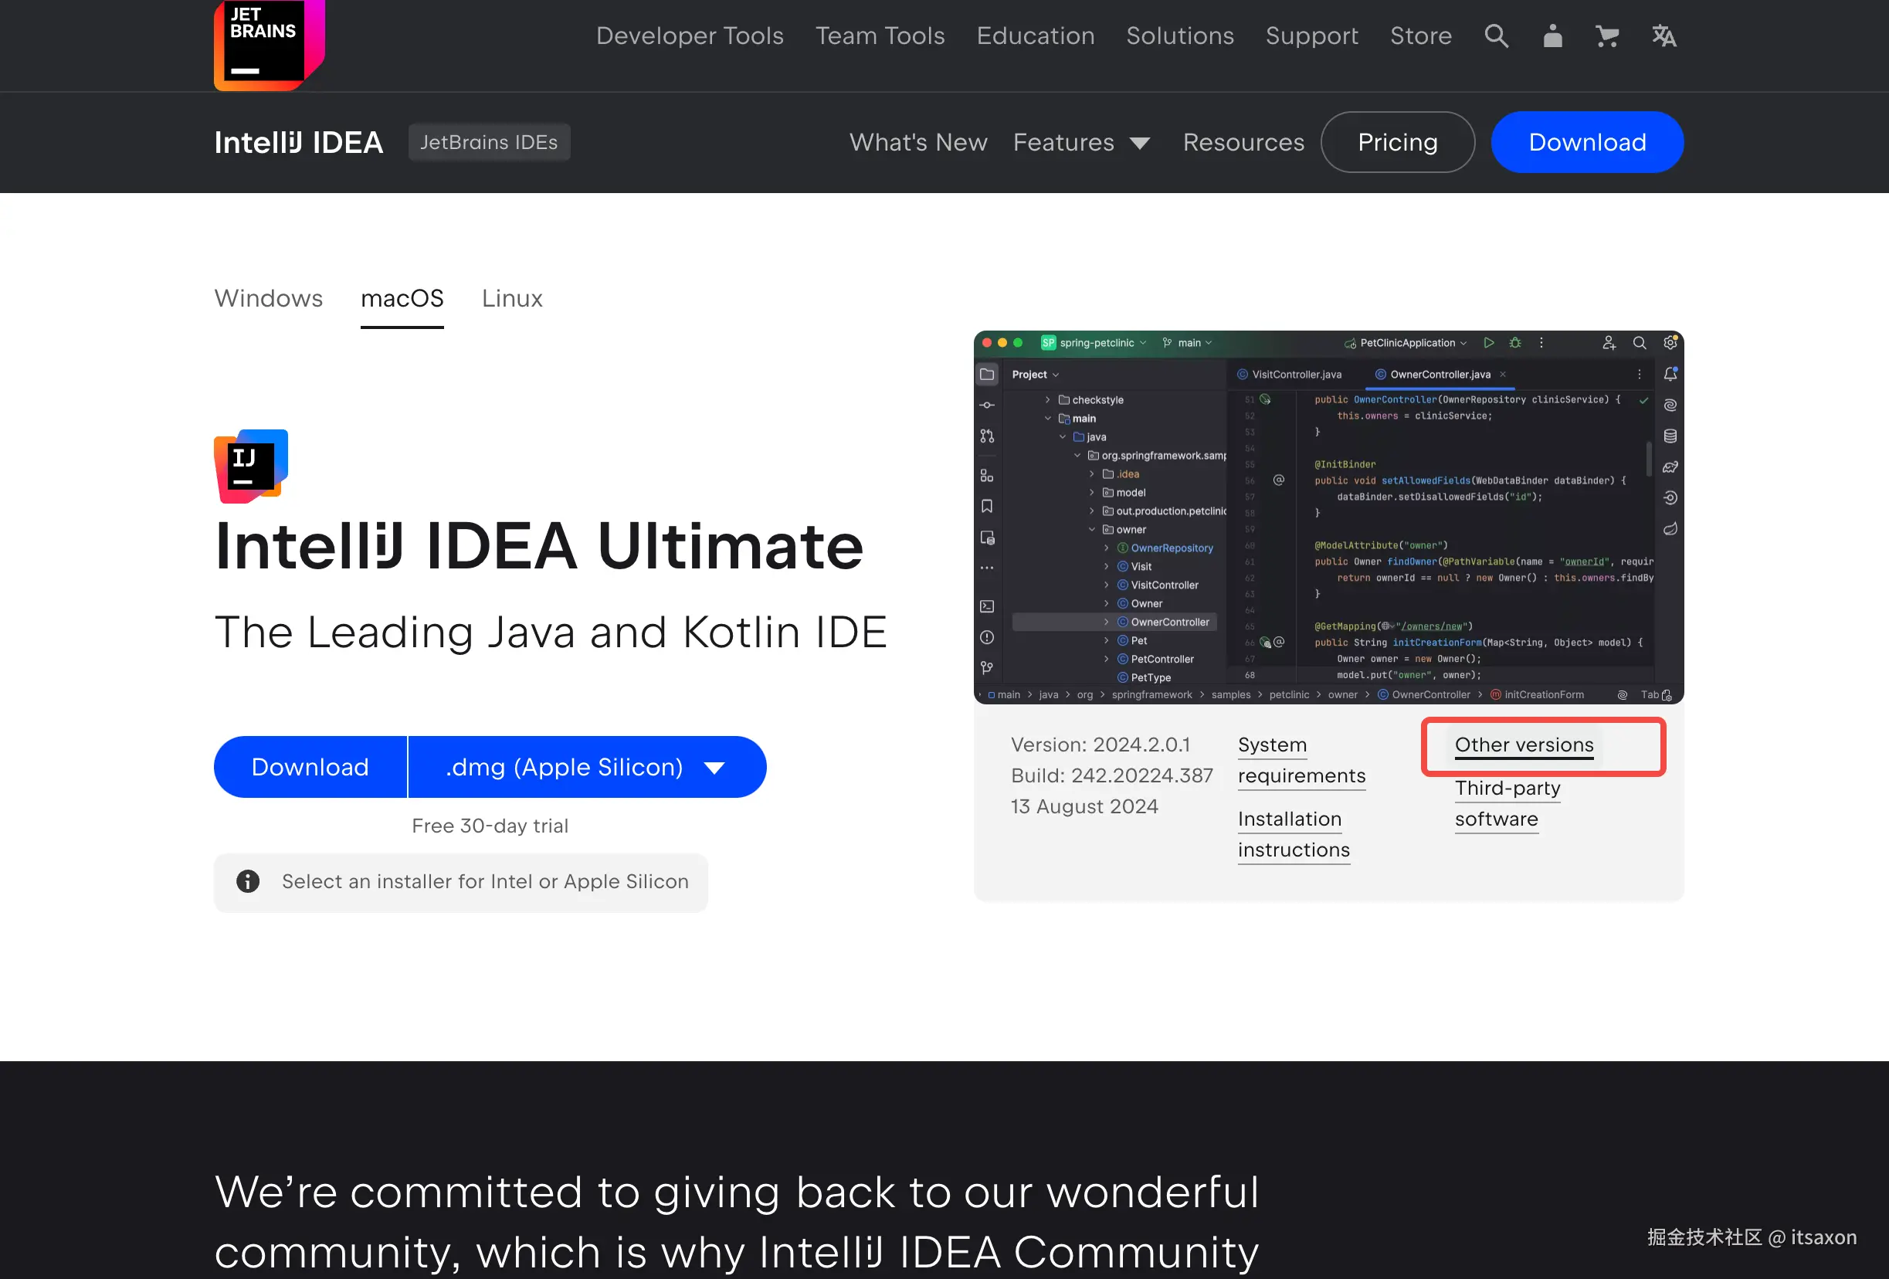Click the run arrow in IDE screenshot
The height and width of the screenshot is (1279, 1889).
(1488, 343)
